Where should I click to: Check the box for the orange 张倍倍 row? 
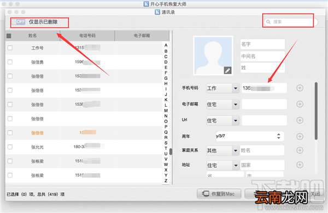(x=10, y=133)
